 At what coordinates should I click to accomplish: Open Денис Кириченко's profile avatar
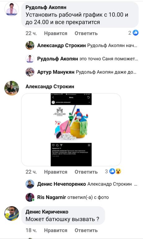(x=11, y=213)
